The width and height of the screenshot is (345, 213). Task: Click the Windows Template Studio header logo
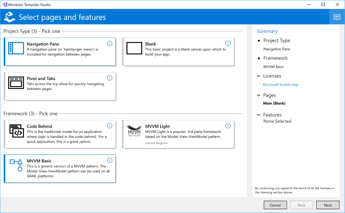[x=10, y=17]
